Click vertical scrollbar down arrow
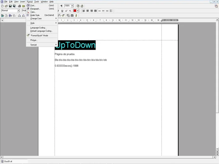The width and height of the screenshot is (219, 164). click(217, 149)
